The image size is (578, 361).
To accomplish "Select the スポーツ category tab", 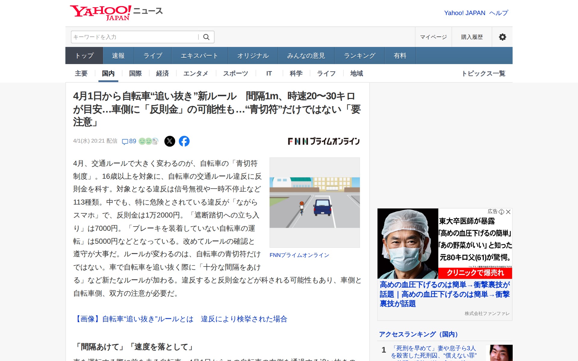I will click(x=235, y=73).
